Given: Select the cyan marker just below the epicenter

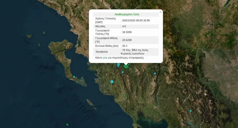Looking at the screenshot, I should (x=123, y=72).
